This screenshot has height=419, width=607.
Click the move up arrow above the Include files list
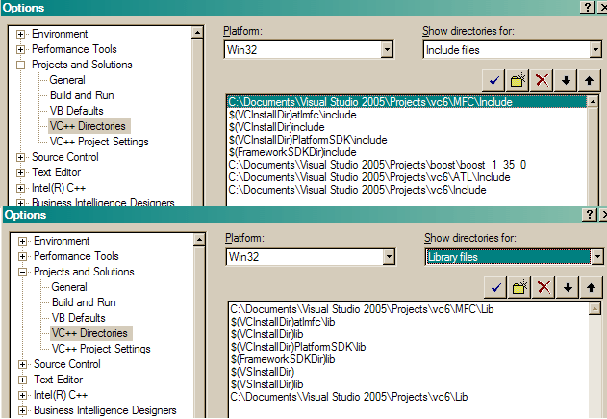[x=590, y=80]
